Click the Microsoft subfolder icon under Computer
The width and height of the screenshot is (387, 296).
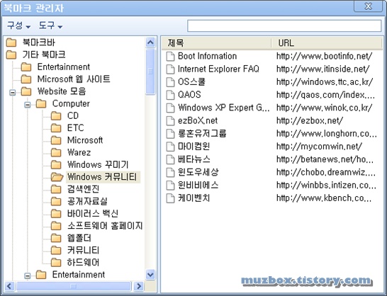point(56,140)
